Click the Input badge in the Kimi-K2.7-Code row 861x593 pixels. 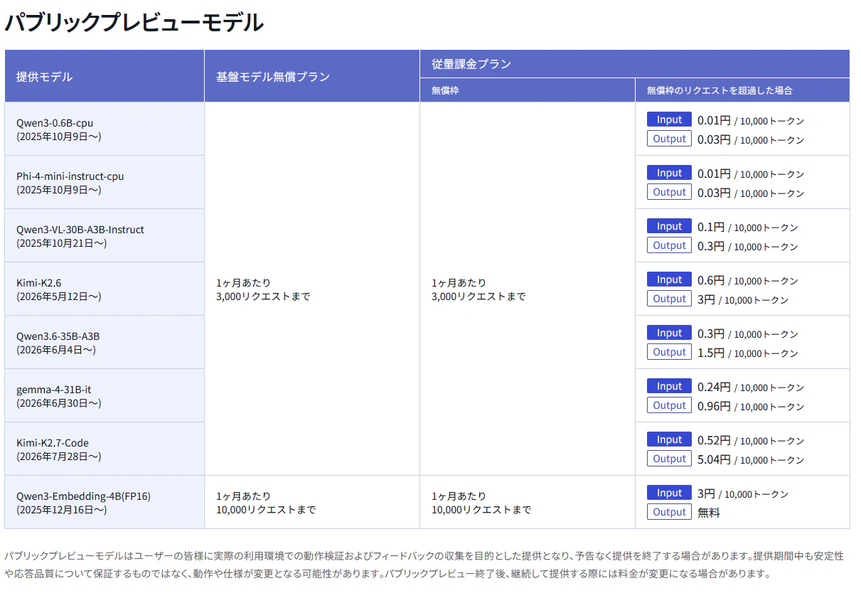[x=669, y=439]
